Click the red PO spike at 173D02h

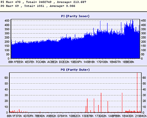tap(101, 102)
